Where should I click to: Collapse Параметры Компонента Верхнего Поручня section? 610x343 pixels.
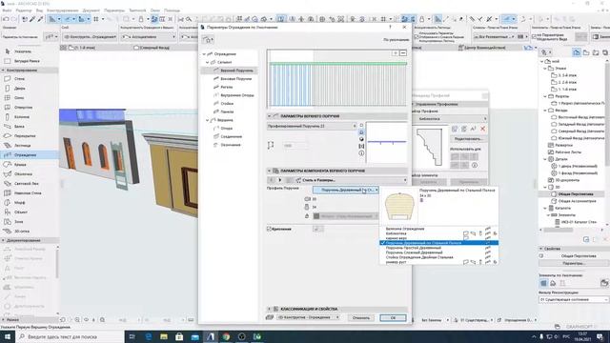tap(269, 171)
